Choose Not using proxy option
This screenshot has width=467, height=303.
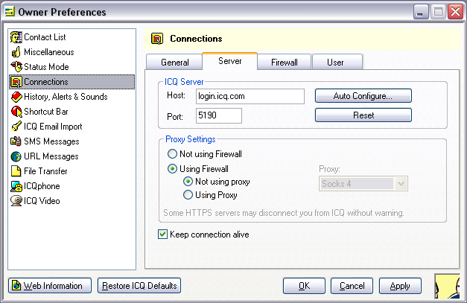(188, 181)
